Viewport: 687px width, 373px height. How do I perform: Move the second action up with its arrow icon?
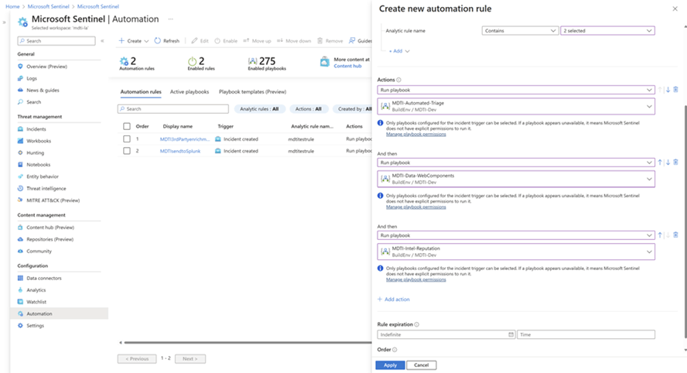point(660,163)
